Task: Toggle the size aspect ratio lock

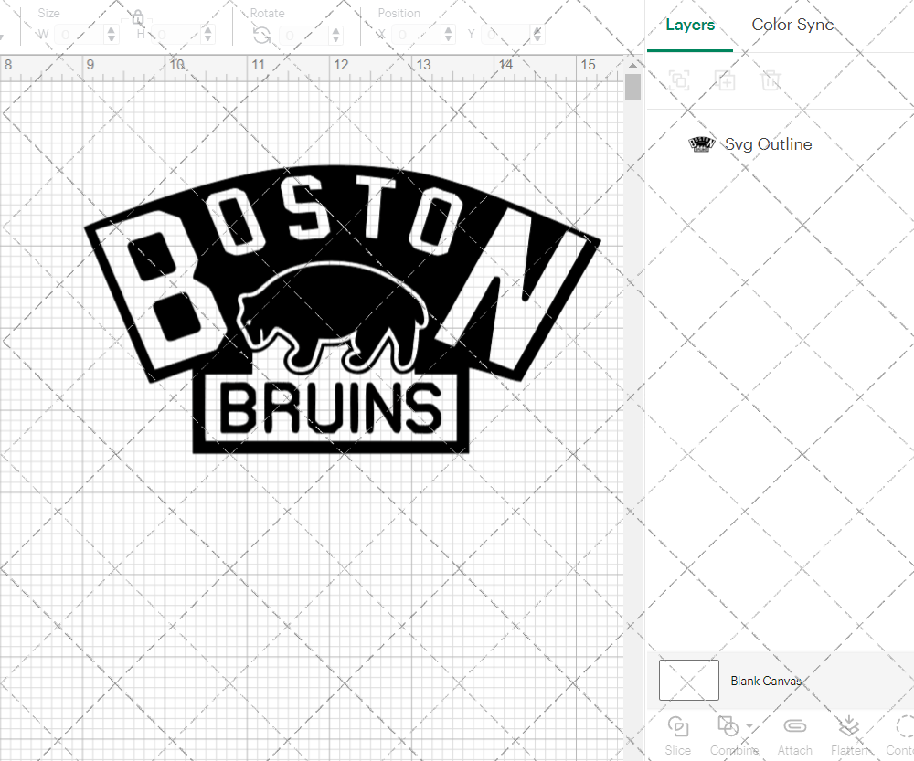Action: (x=138, y=17)
